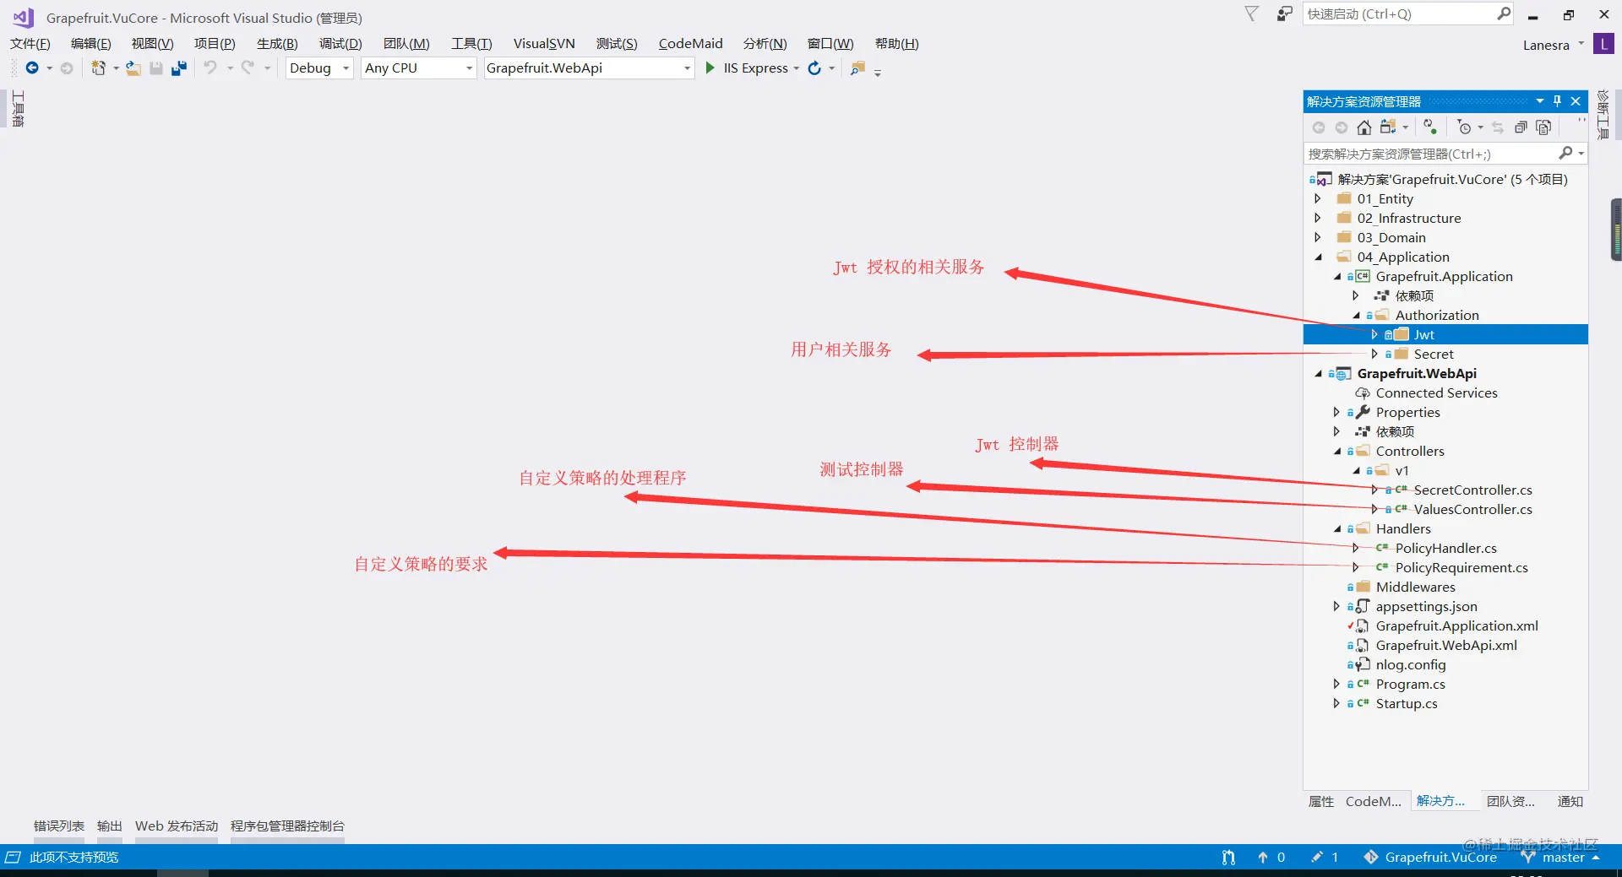
Task: Select appsettings.json in the tree
Action: 1426,607
